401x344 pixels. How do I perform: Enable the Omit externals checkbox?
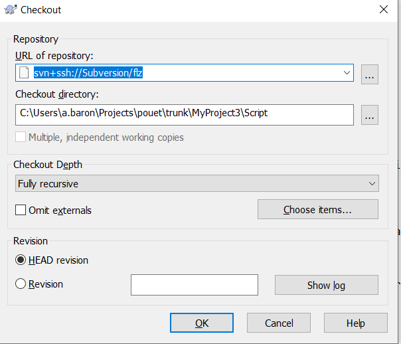click(x=21, y=210)
